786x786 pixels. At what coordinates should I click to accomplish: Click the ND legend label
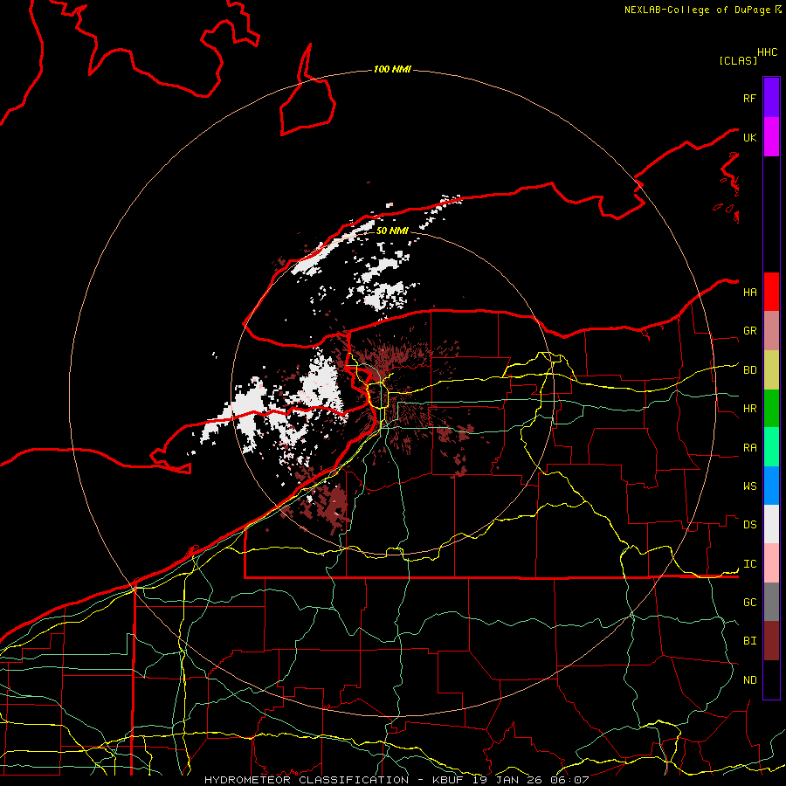(749, 680)
